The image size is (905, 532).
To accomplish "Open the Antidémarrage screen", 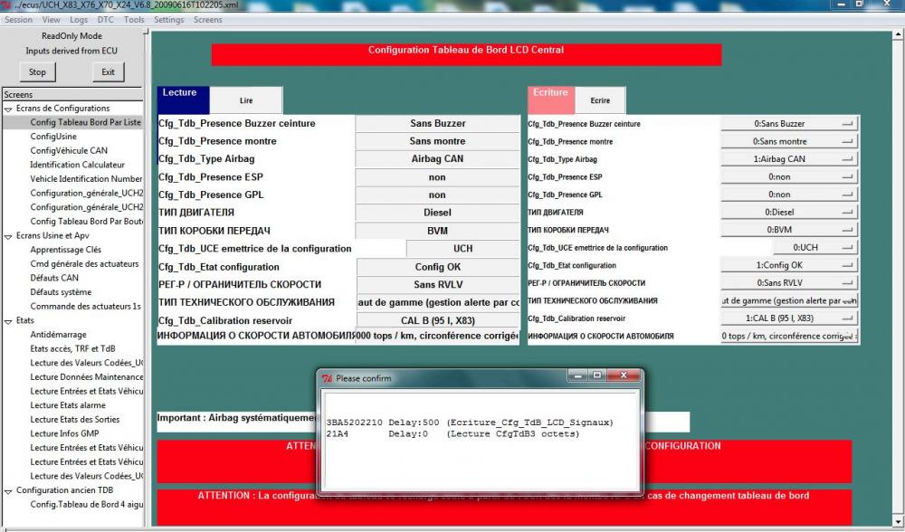I will [58, 335].
